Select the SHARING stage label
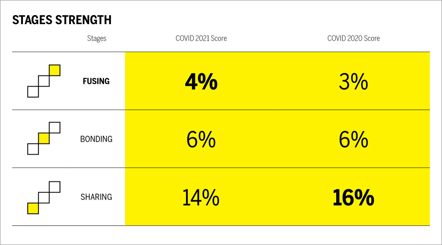This screenshot has height=245, width=442. pos(96,197)
